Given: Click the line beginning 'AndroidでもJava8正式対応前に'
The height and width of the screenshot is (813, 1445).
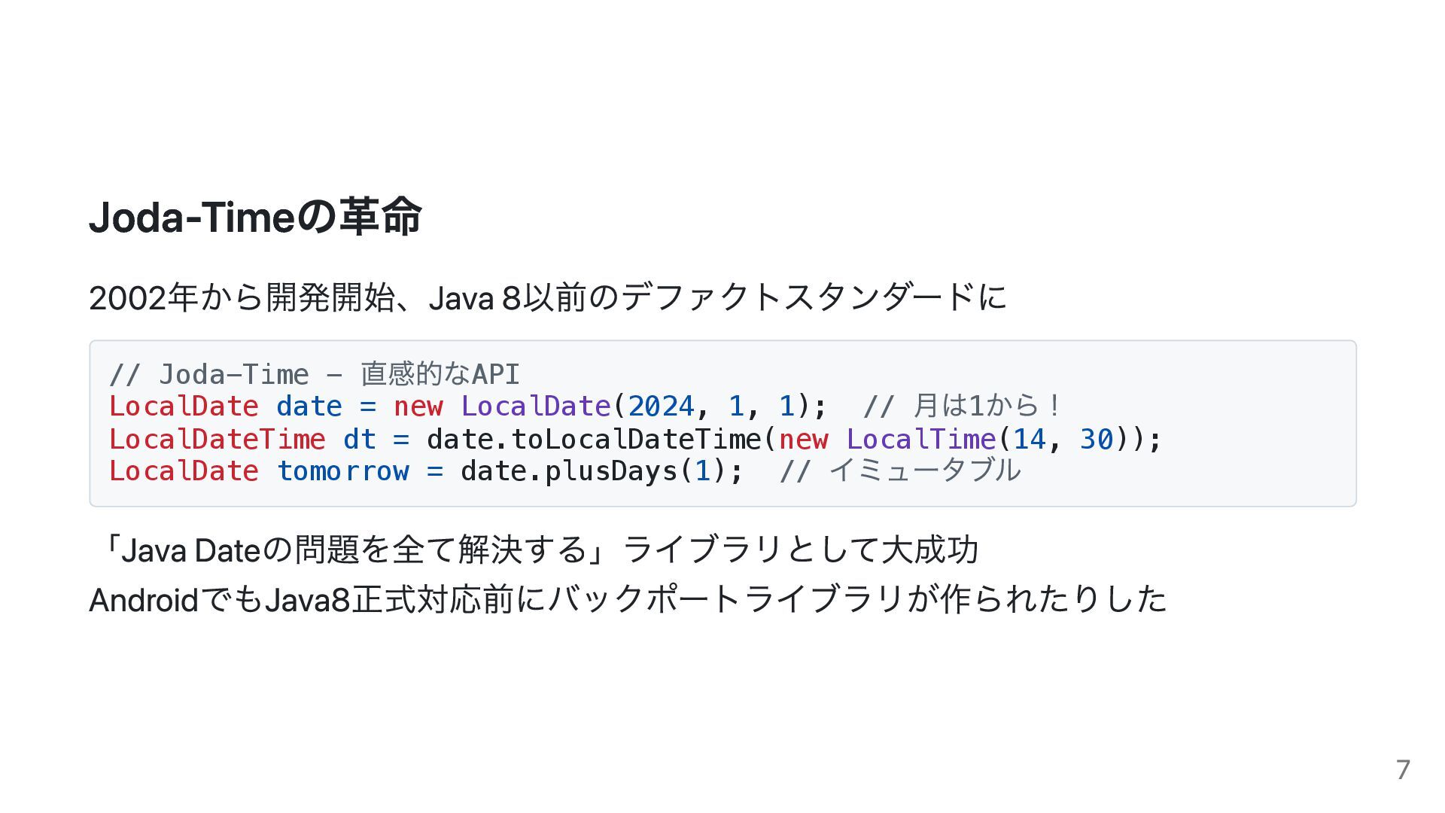Looking at the screenshot, I should [x=628, y=599].
